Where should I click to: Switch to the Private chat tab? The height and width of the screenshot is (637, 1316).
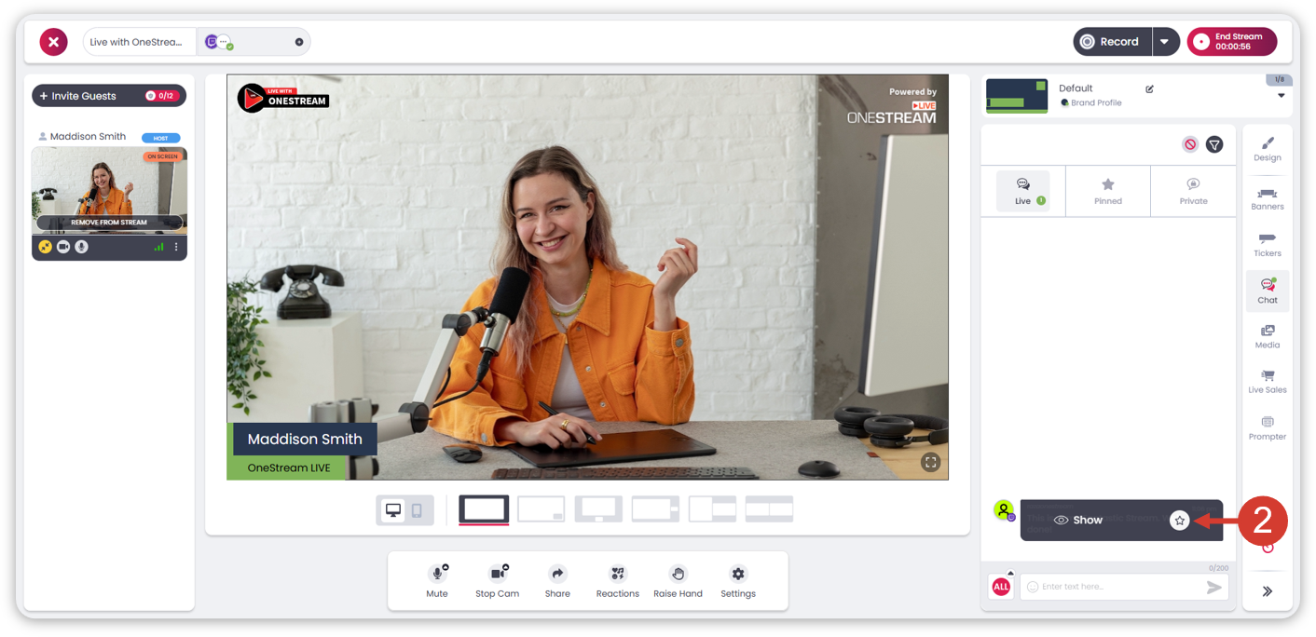click(1193, 191)
